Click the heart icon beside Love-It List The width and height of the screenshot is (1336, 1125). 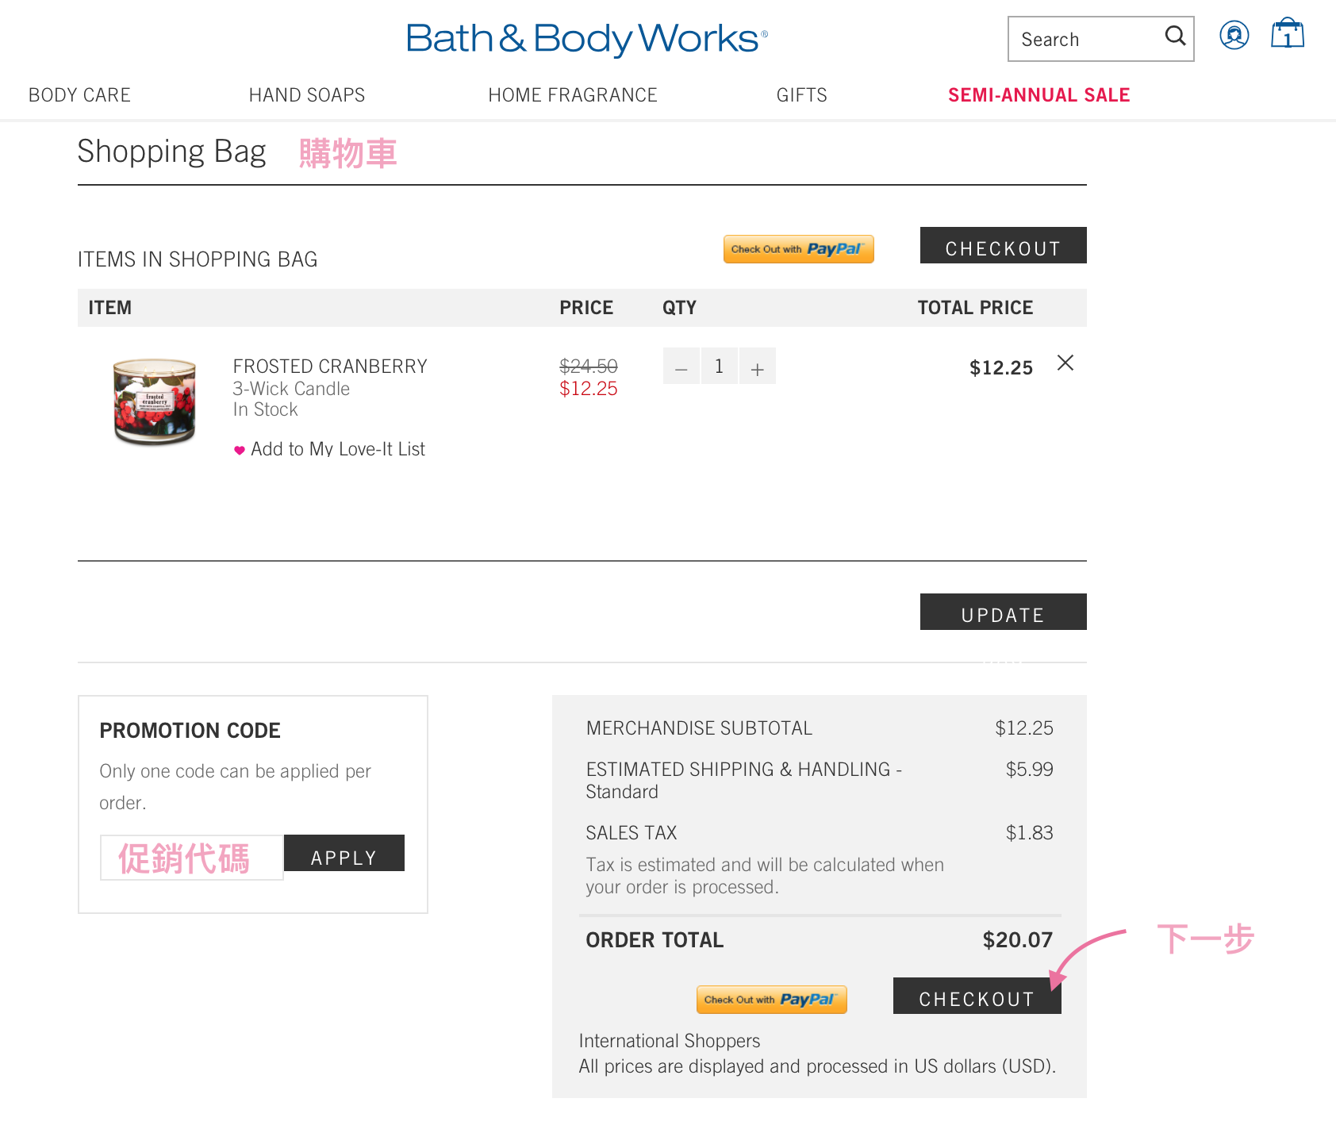tap(240, 450)
